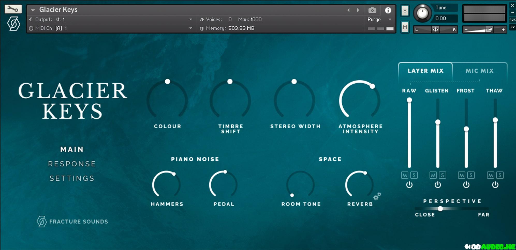Click the volume minus icon
The image size is (516, 250).
tap(466, 30)
